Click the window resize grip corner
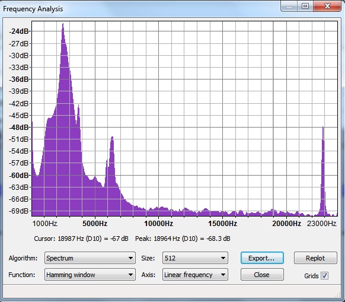Image resolution: width=345 pixels, height=302 pixels. (x=338, y=294)
